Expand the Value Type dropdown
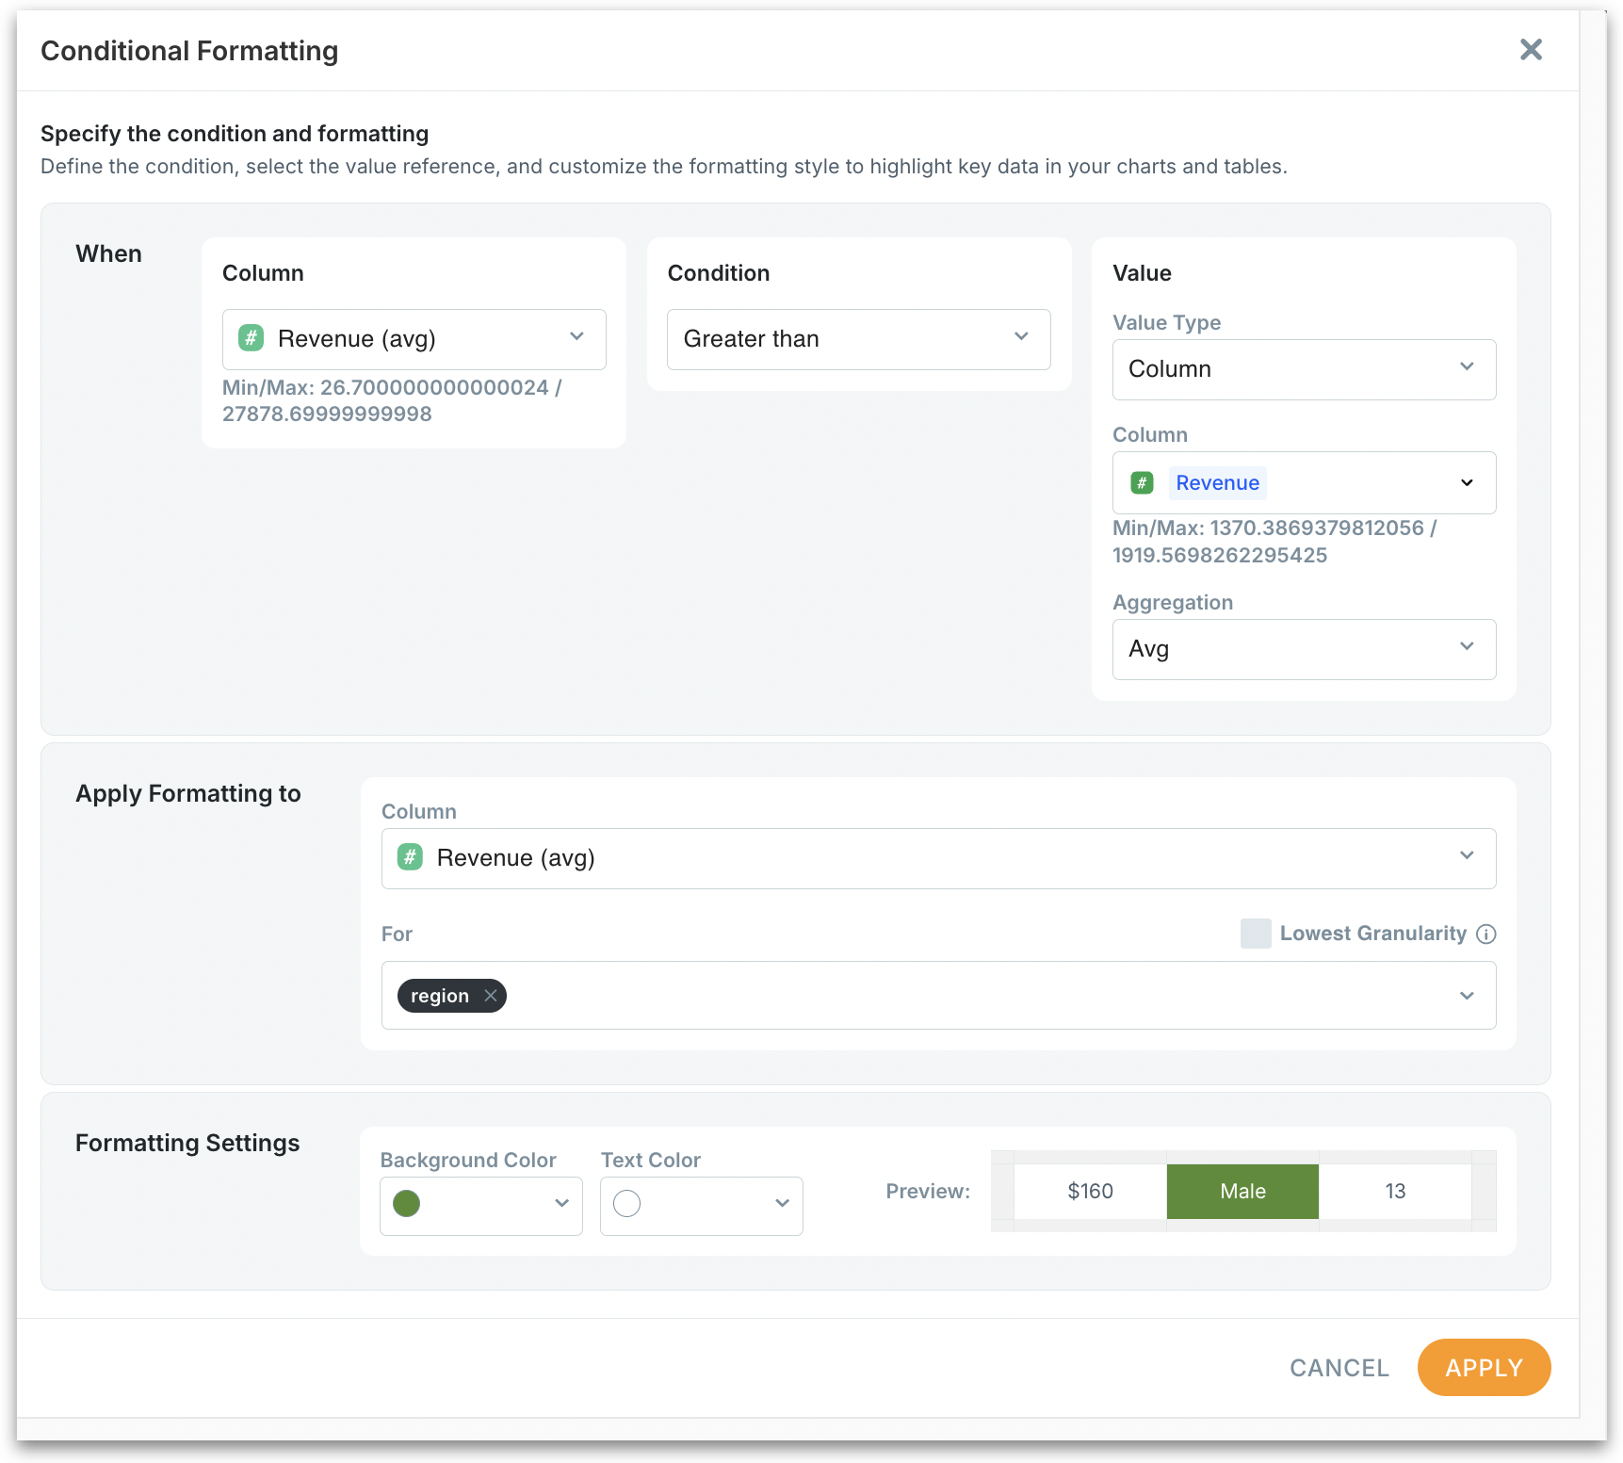This screenshot has width=1623, height=1463. [x=1466, y=368]
